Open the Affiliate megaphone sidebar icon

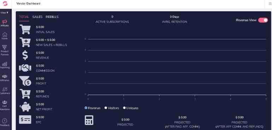[5, 23]
